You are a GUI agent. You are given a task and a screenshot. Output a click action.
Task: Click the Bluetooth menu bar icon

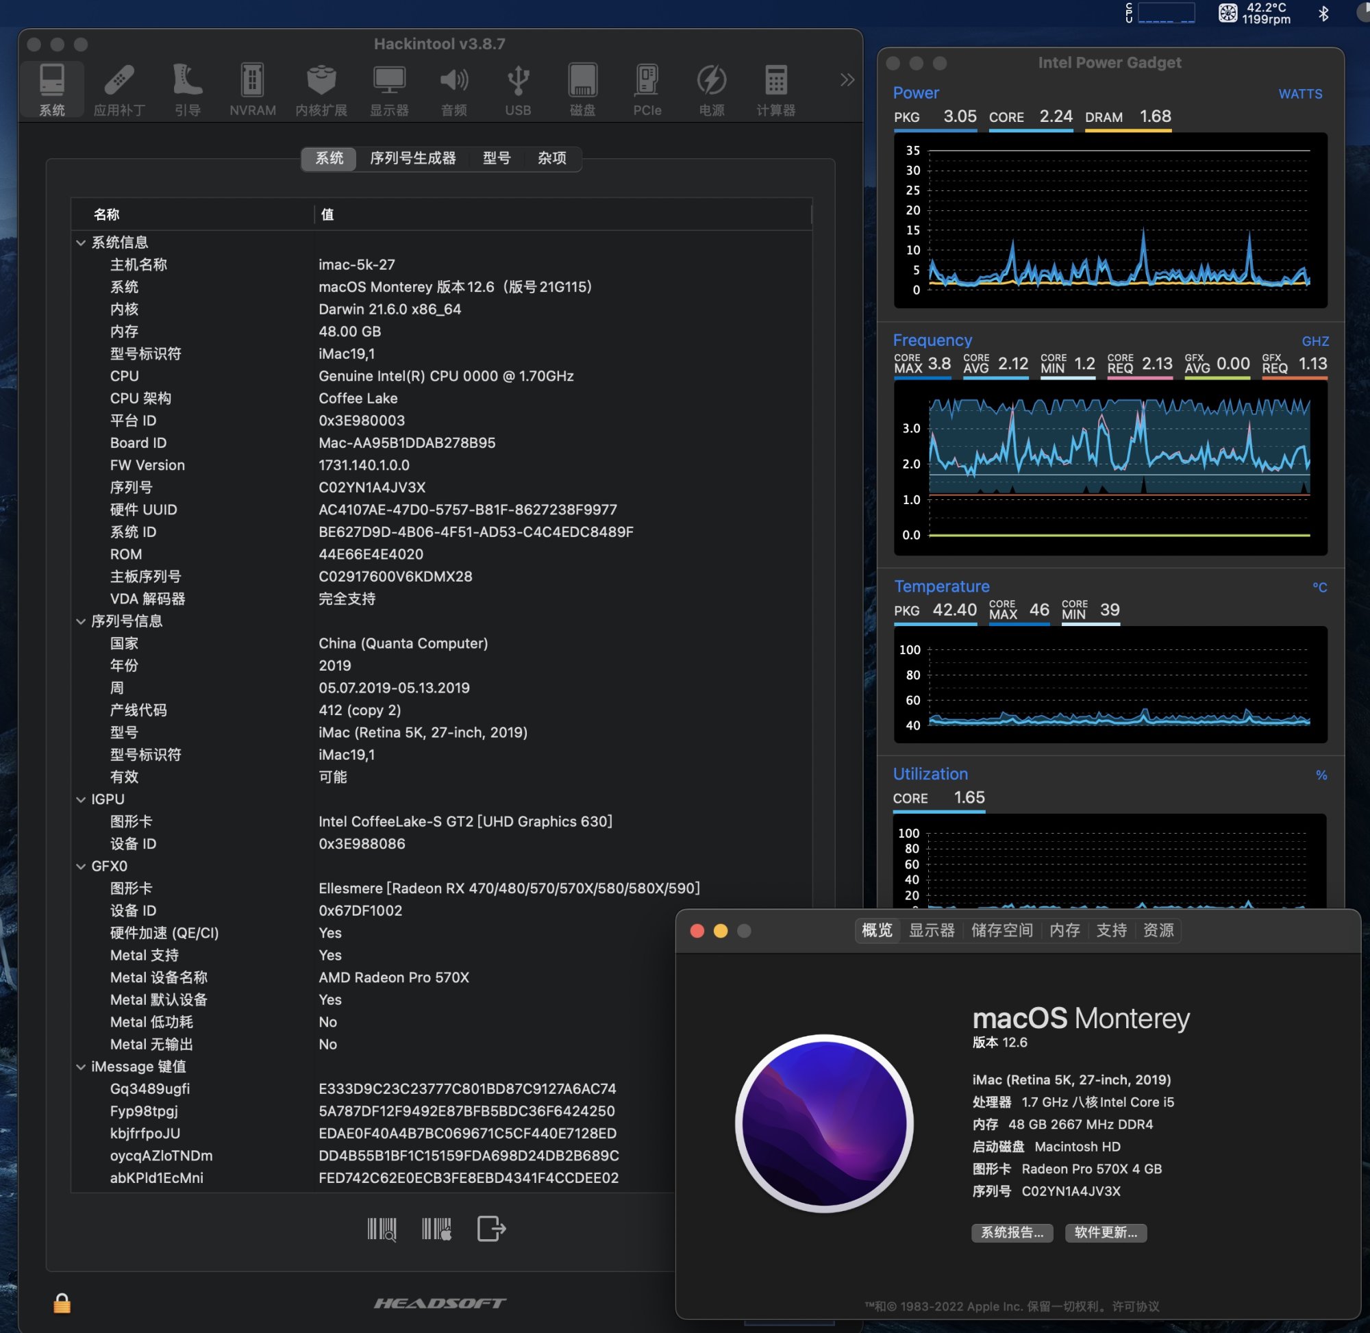[x=1323, y=13]
